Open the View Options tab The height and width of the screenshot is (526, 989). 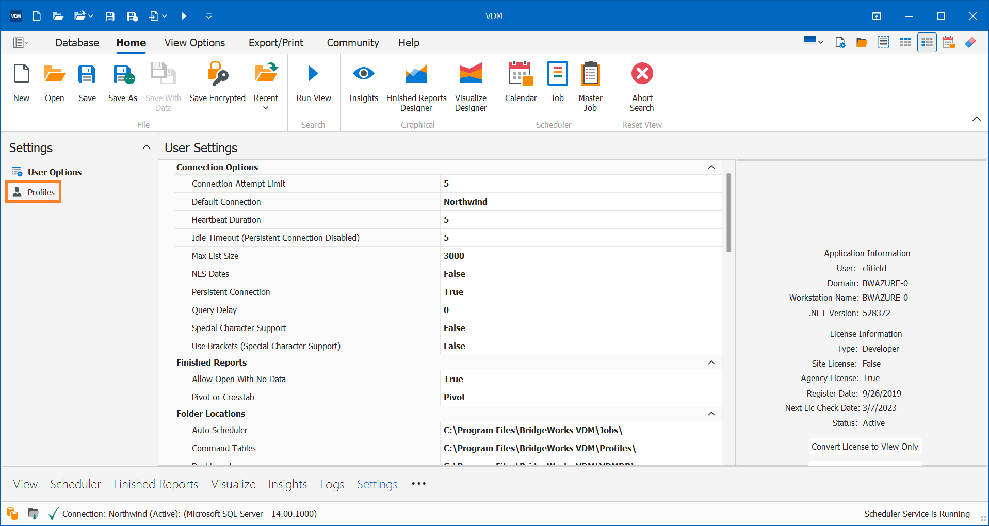[x=194, y=43]
